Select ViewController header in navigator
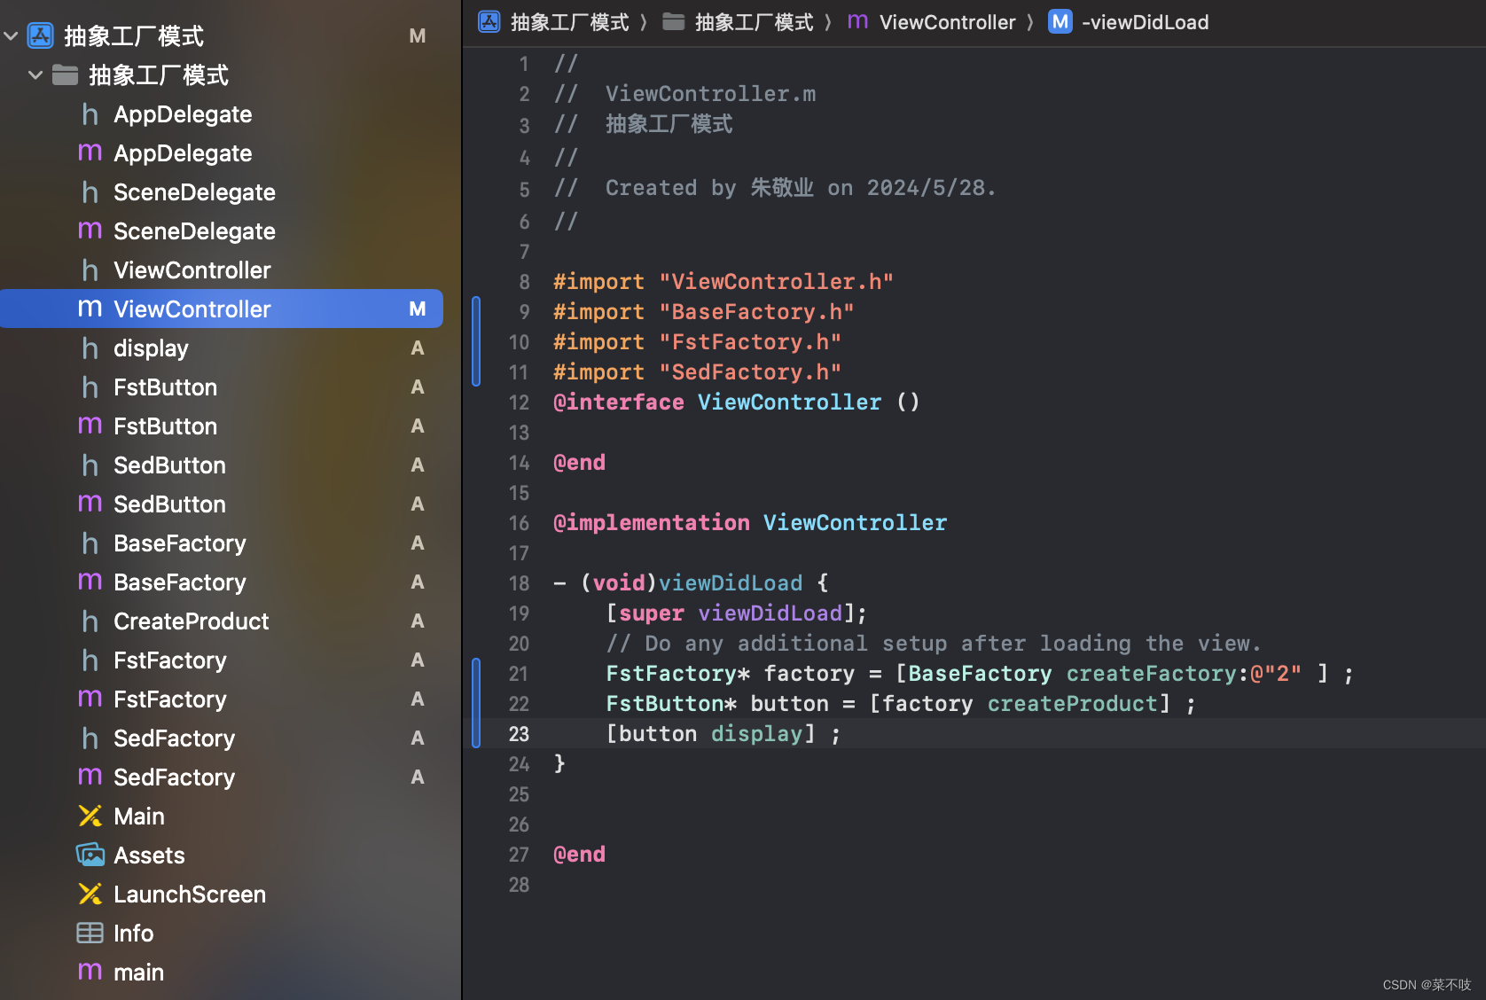 coord(192,270)
